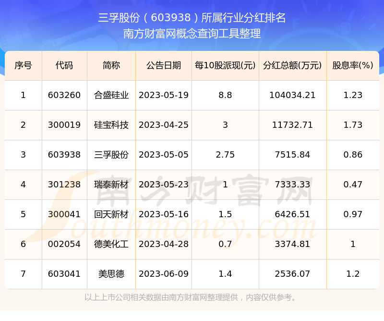Click the date 2023-05-05
384x321 pixels.
(x=164, y=155)
